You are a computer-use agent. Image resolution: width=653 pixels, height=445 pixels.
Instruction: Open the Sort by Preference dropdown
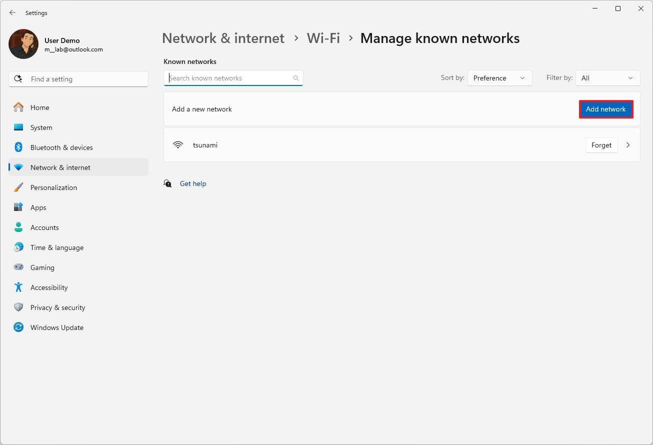coord(499,78)
